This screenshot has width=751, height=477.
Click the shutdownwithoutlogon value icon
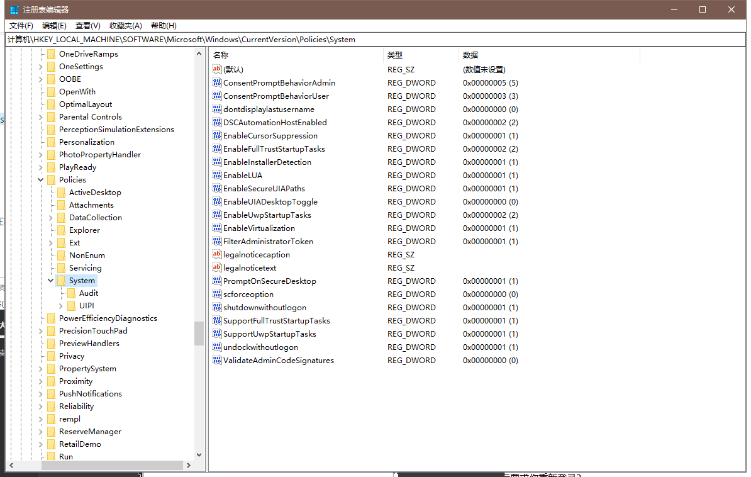click(x=217, y=307)
